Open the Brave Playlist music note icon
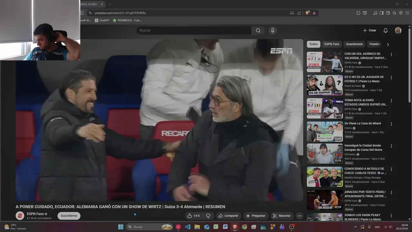412x232 pixels. point(375,13)
